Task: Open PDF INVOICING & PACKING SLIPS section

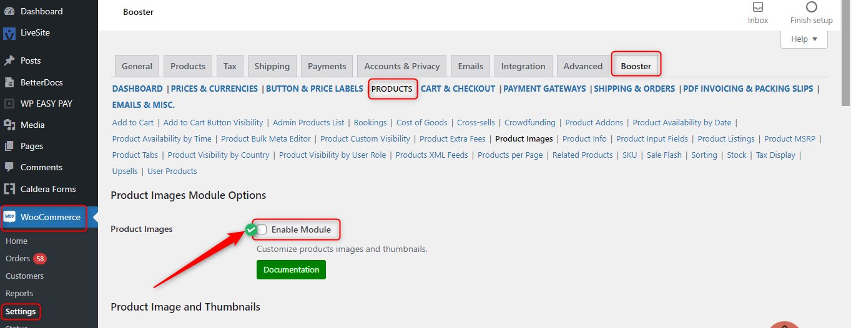Action: point(748,89)
